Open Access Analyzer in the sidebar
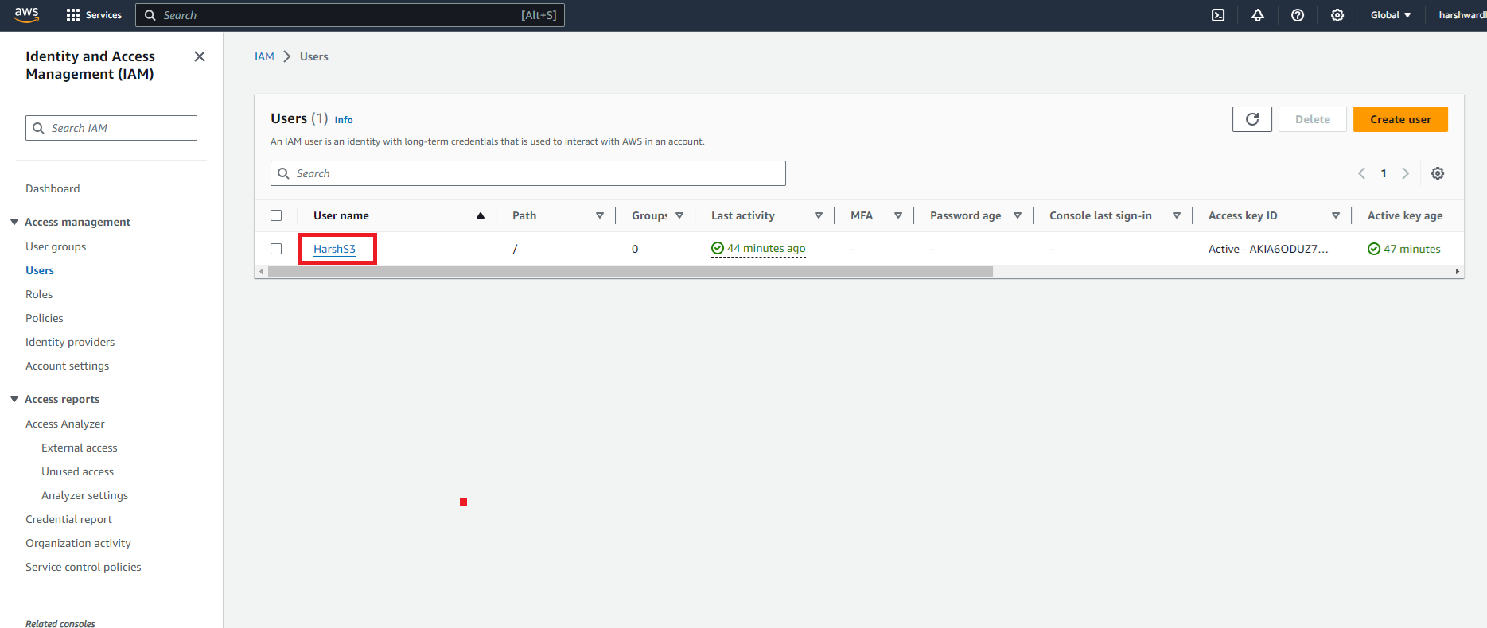 65,424
